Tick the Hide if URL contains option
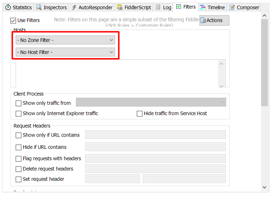The width and height of the screenshot is (270, 200). click(x=19, y=147)
